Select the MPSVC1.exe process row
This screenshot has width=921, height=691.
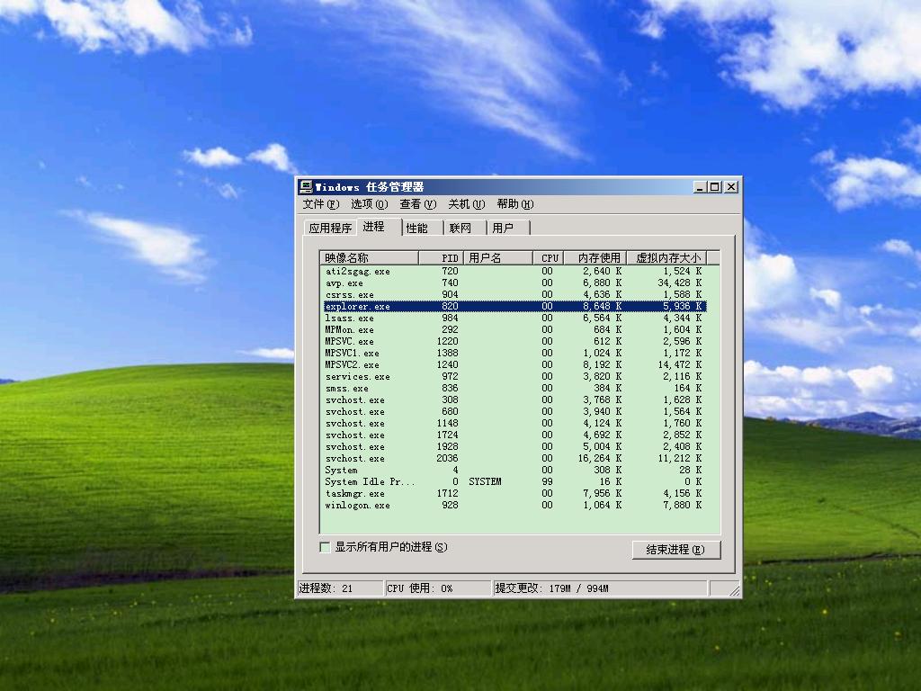(514, 353)
